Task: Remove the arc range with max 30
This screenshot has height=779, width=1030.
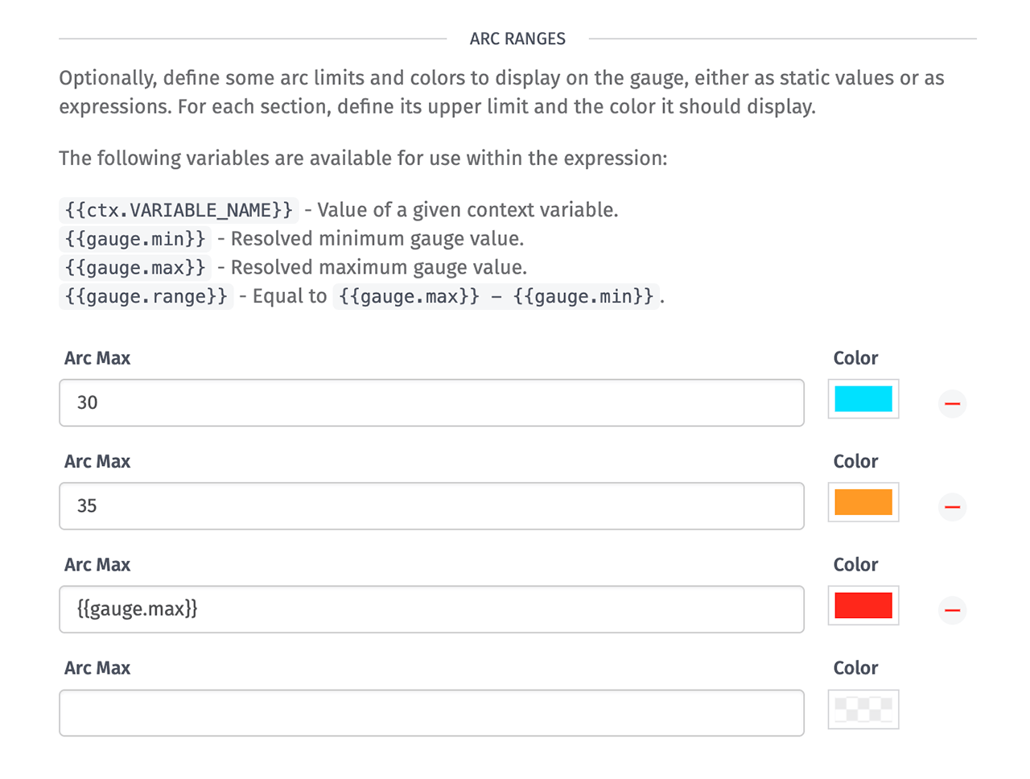Action: tap(952, 403)
